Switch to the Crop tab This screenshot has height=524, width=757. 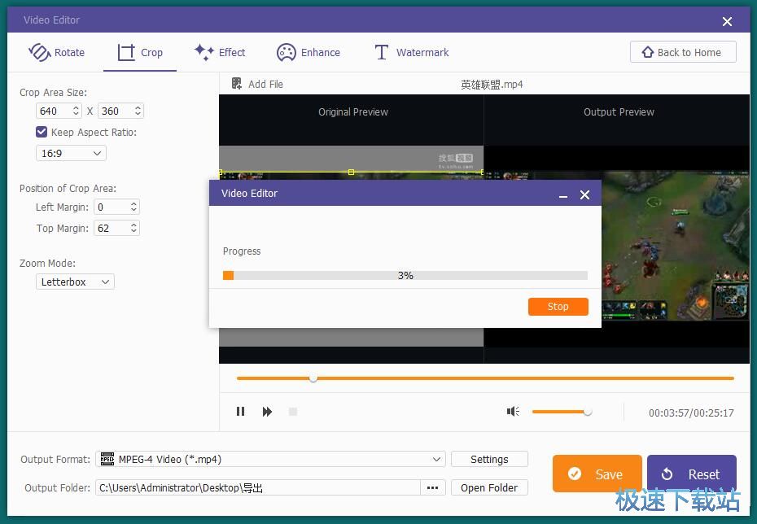coord(140,52)
